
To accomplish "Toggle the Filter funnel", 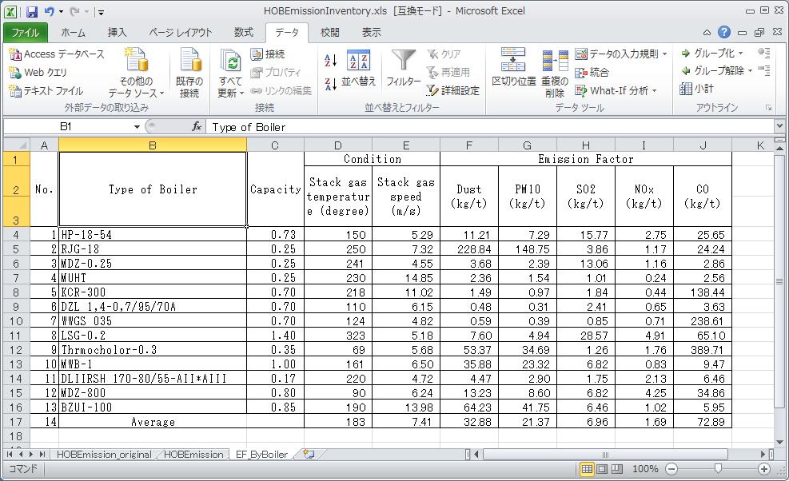I will point(404,68).
